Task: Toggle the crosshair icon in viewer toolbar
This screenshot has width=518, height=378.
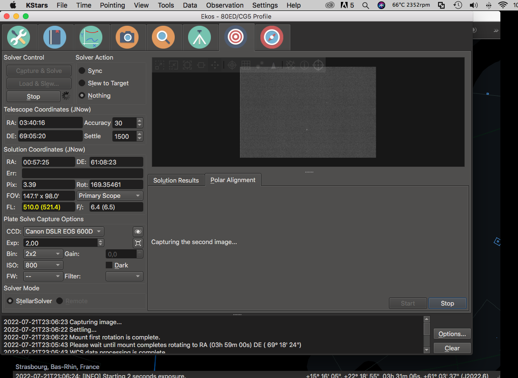Action: (x=232, y=65)
